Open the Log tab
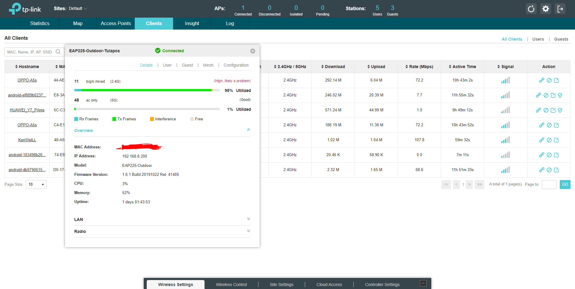This screenshot has height=289, width=575. coord(230,24)
